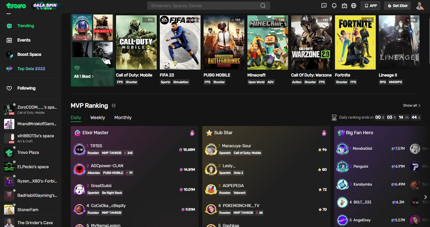Open the Gala Spin banner

46,5
